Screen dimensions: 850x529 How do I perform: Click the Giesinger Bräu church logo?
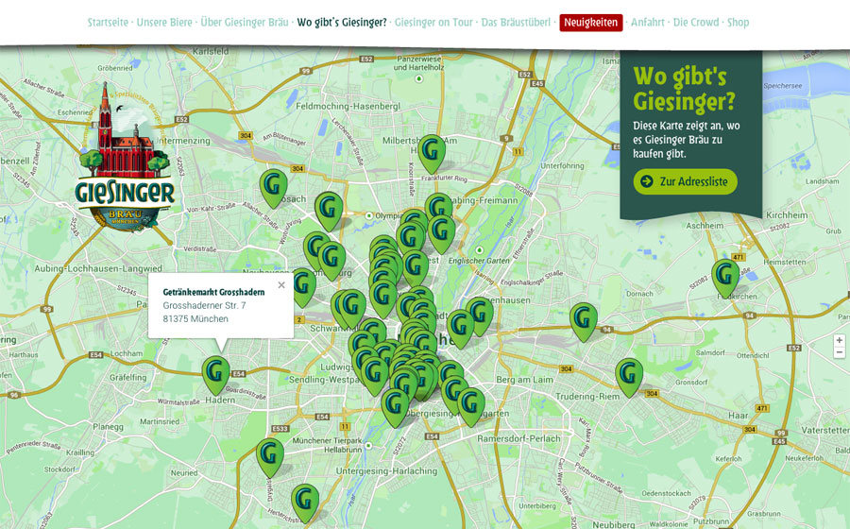(x=126, y=157)
